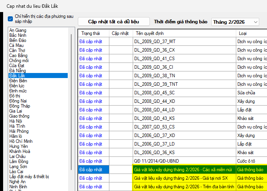Choose Đà Nẵng from the locality list

click(18, 71)
